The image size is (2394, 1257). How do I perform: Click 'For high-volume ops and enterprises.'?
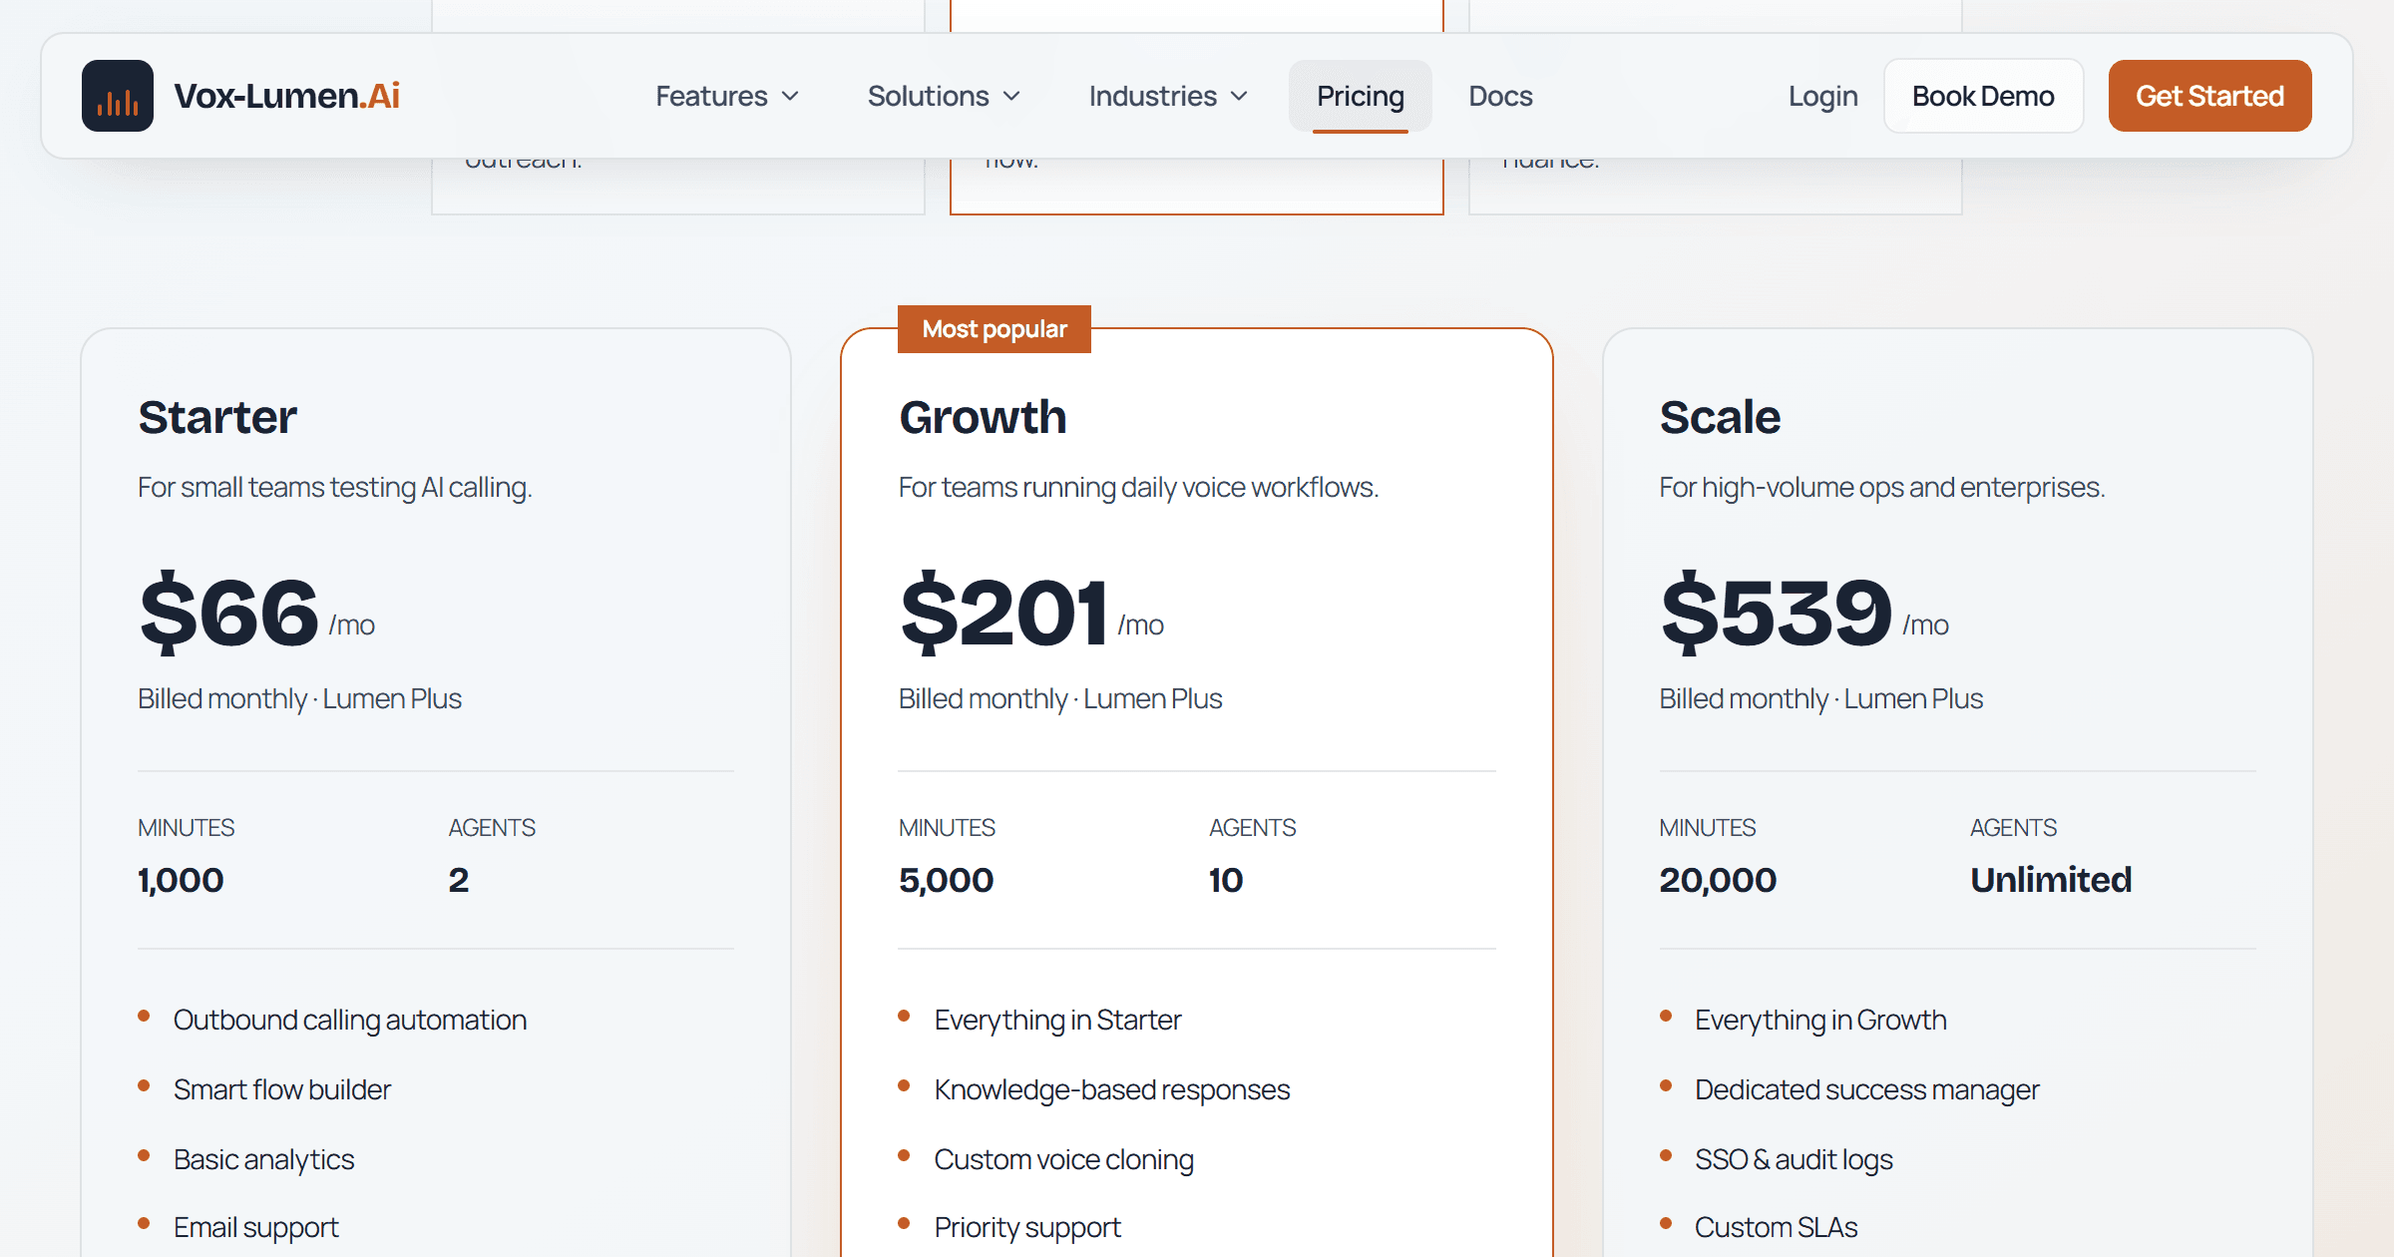[x=1882, y=487]
